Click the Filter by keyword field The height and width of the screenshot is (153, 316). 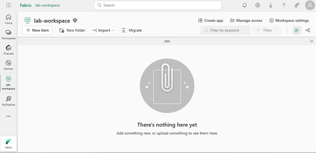pyautogui.click(x=225, y=30)
